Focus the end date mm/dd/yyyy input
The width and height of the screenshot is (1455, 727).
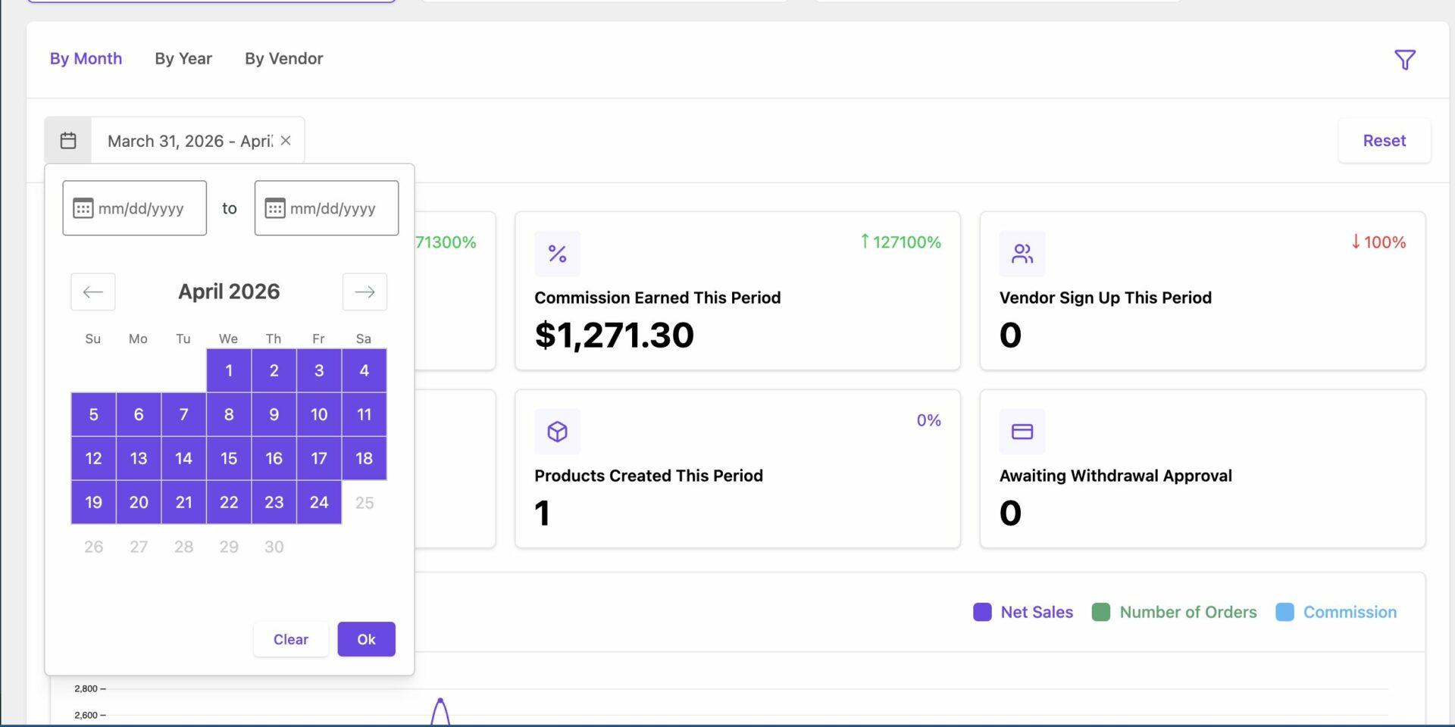(x=327, y=208)
